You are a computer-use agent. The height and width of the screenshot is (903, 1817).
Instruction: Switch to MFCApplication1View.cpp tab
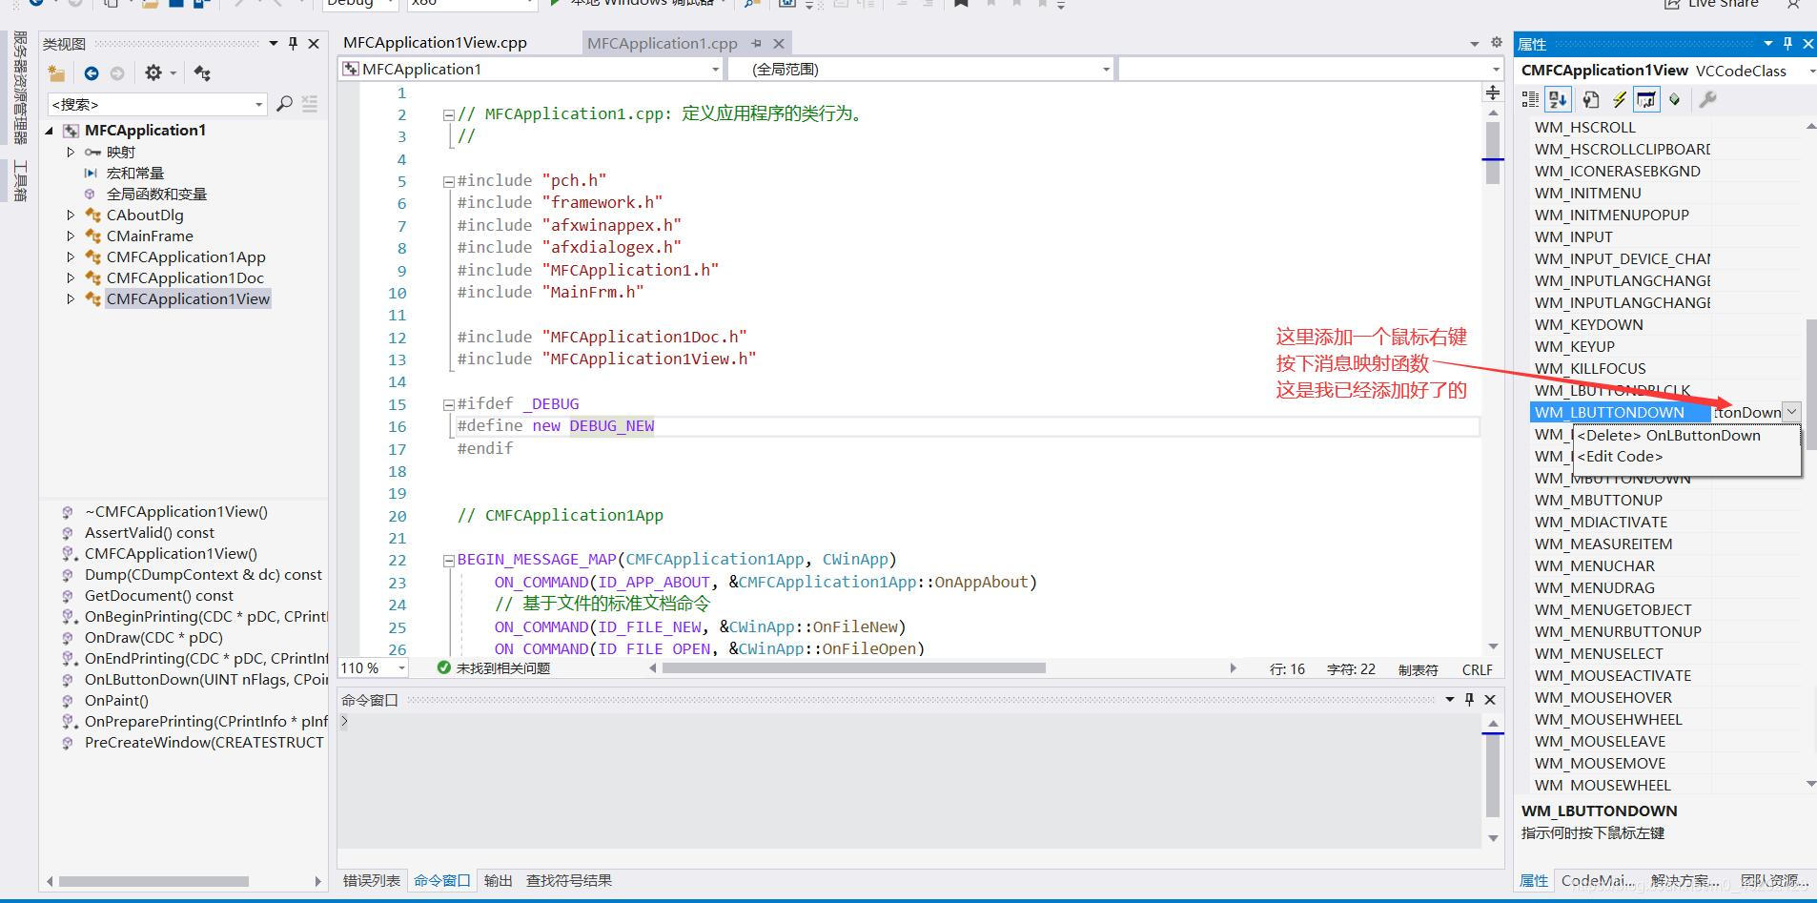tap(435, 43)
